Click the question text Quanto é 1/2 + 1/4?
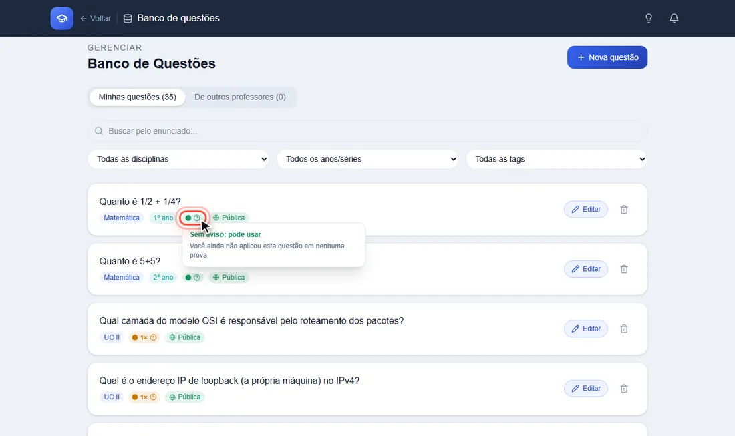Viewport: 735px width, 436px height. pos(140,202)
